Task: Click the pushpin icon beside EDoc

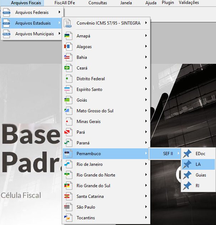Action: tap(187, 154)
